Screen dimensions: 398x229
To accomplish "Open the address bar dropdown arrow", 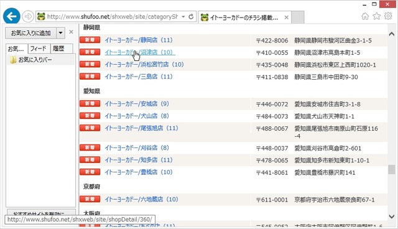I will pos(183,17).
